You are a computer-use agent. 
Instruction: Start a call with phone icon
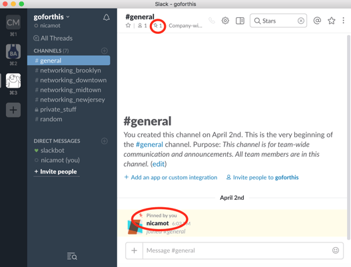click(212, 21)
